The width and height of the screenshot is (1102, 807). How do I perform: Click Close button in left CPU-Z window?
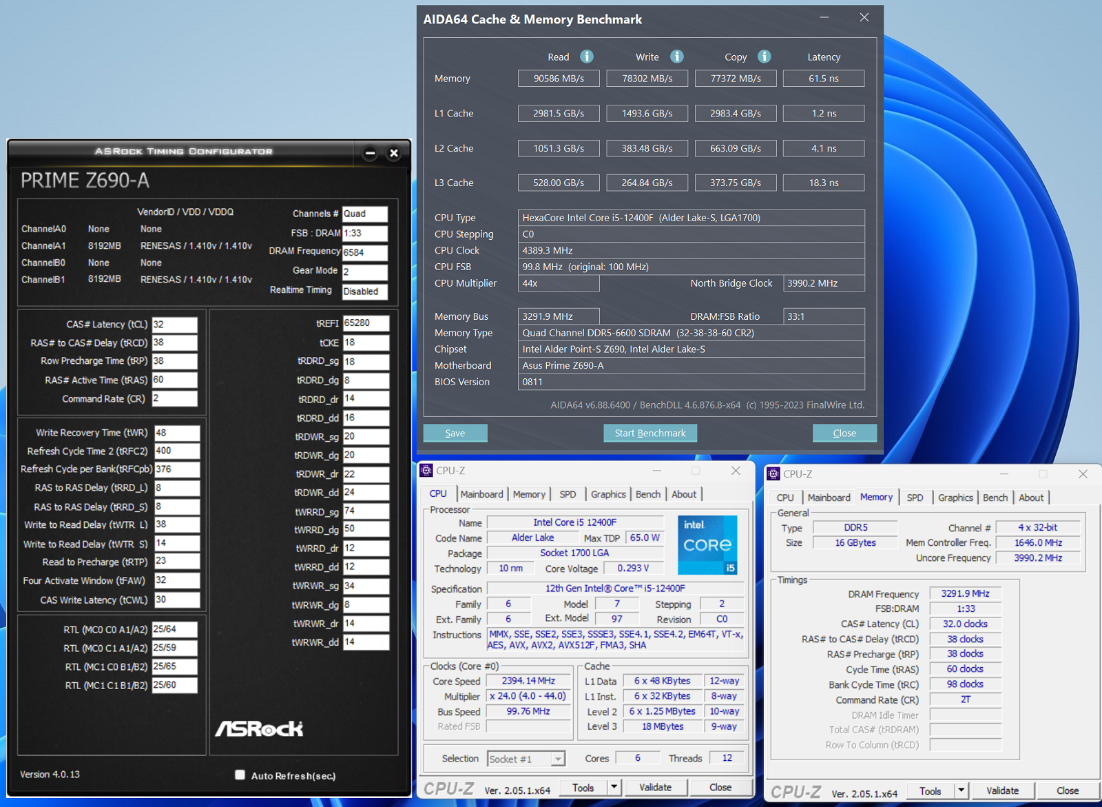pos(720,787)
